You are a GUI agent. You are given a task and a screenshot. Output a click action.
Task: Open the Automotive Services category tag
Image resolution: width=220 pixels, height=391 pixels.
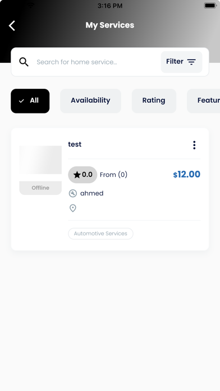(100, 234)
